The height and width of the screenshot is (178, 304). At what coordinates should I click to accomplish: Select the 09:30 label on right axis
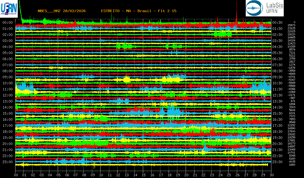click(x=277, y=77)
